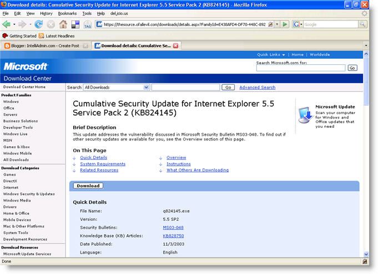
Task: Click the Worldwide link in header
Action: [x=320, y=55]
